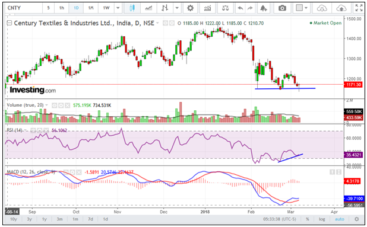Click the -39.7100 MACD value label

point(354,199)
